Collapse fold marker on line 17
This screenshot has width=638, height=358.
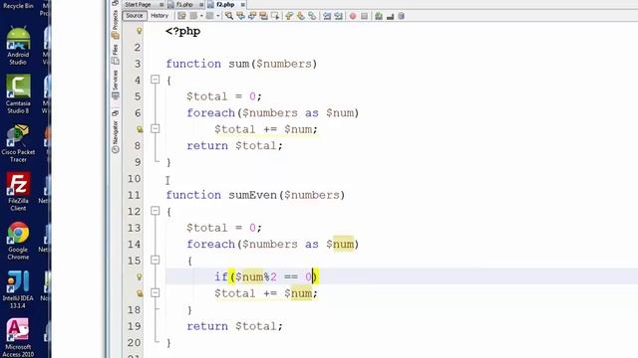tap(156, 292)
